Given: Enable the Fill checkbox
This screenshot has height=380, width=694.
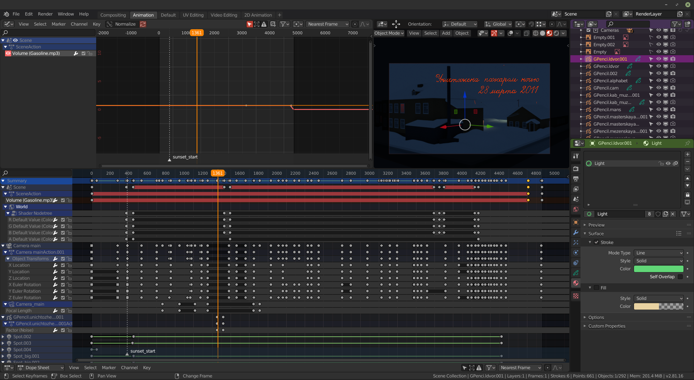Looking at the screenshot, I should tap(596, 288).
